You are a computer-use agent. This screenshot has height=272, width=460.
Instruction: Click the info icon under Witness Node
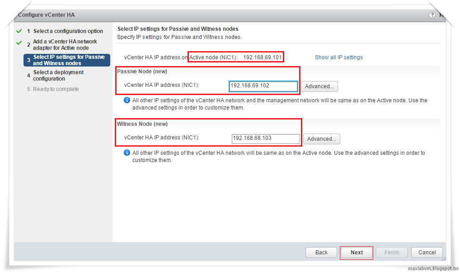(127, 153)
